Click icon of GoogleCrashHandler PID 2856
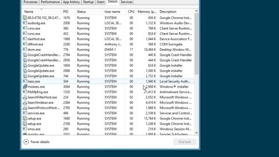 [25, 60]
